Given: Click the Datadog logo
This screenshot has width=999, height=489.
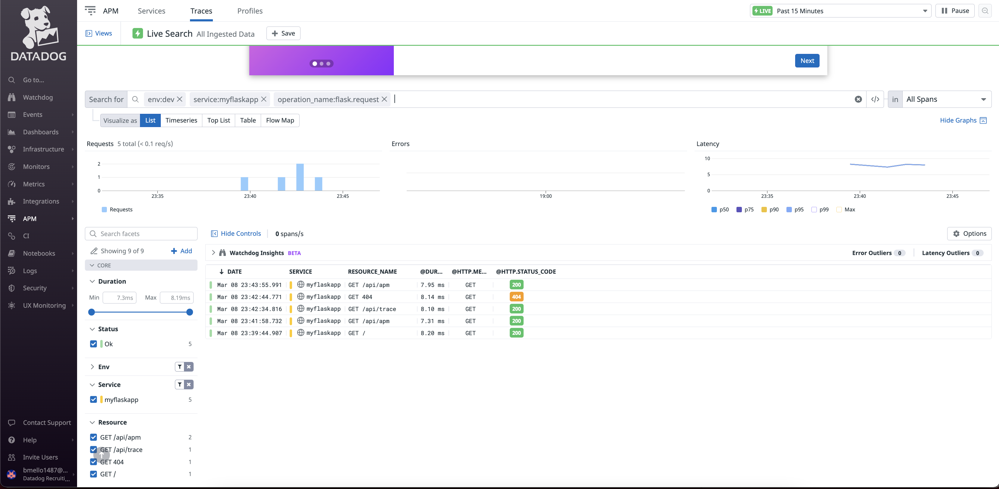Looking at the screenshot, I should pos(39,33).
